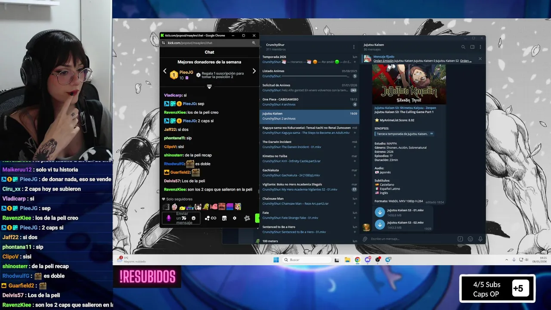Download Jujutsu Kaisen S3 - 02.mkv
Image resolution: width=551 pixels, height=310 pixels.
coord(380,224)
